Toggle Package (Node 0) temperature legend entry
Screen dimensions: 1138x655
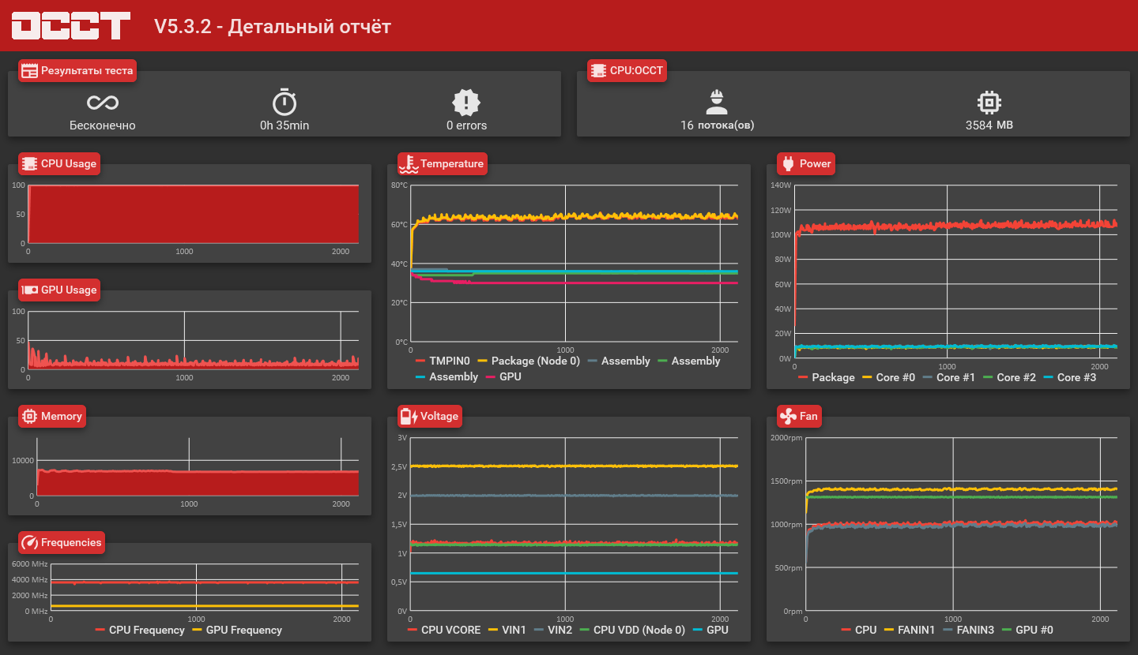pos(529,361)
